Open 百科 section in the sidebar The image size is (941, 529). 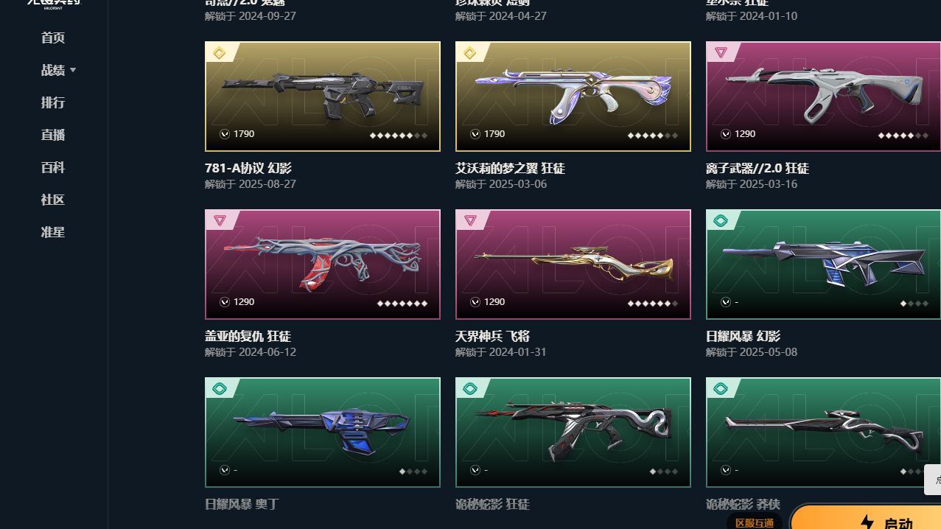click(53, 167)
